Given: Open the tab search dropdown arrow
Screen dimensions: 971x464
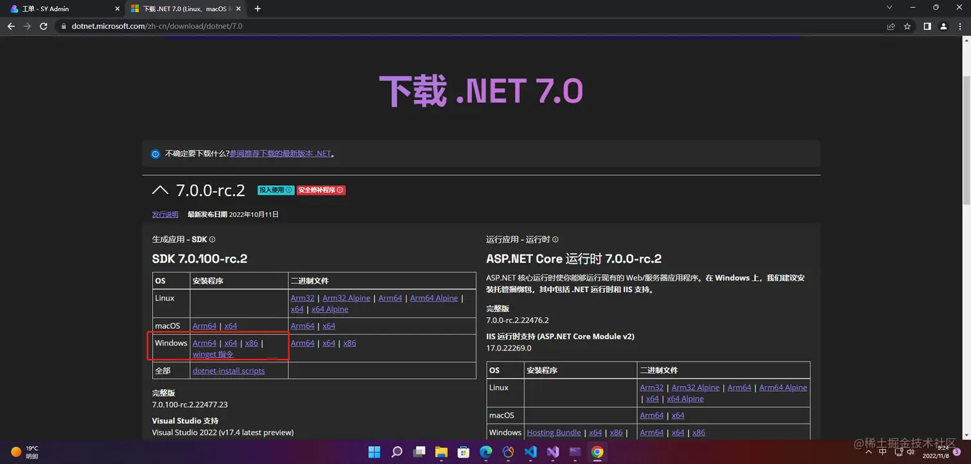Looking at the screenshot, I should pyautogui.click(x=888, y=8).
